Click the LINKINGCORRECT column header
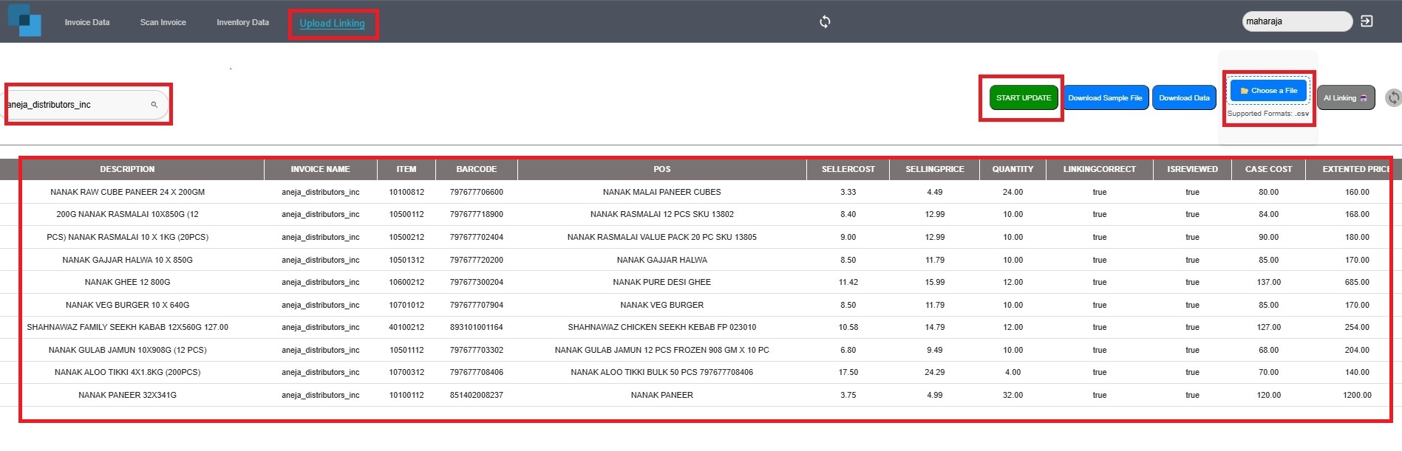The image size is (1402, 451). point(1100,169)
